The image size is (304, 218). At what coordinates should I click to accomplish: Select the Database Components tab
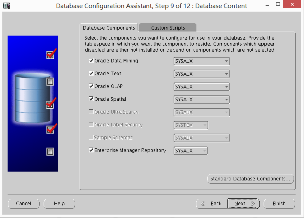point(109,28)
